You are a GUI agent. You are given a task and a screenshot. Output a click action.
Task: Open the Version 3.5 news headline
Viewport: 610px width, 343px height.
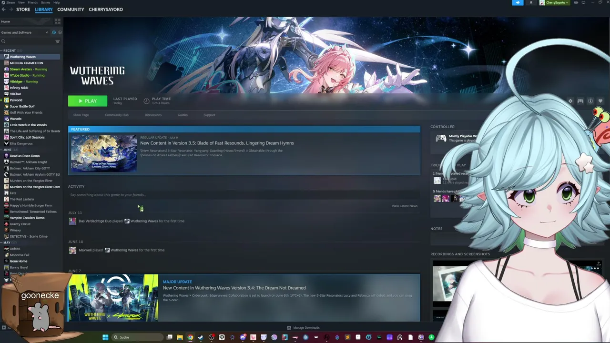(x=217, y=143)
